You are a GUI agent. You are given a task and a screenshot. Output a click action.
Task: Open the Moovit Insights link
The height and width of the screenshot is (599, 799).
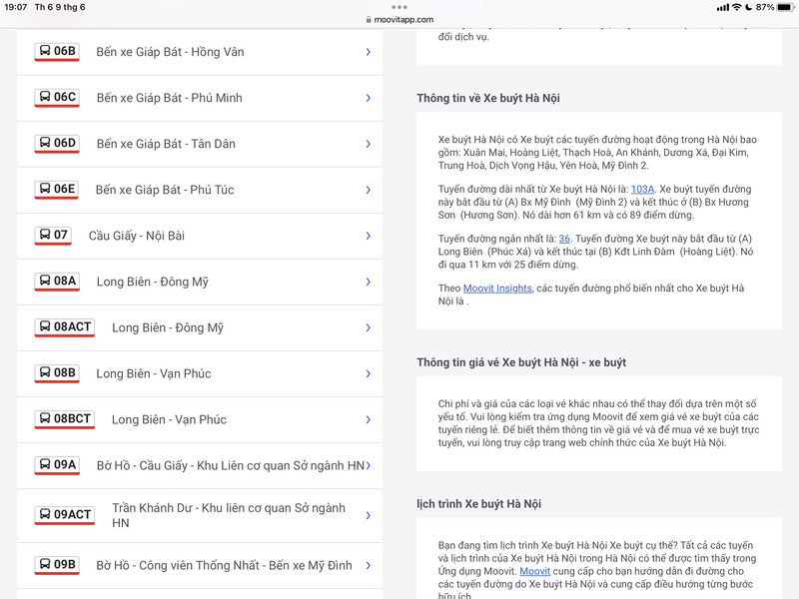498,289
